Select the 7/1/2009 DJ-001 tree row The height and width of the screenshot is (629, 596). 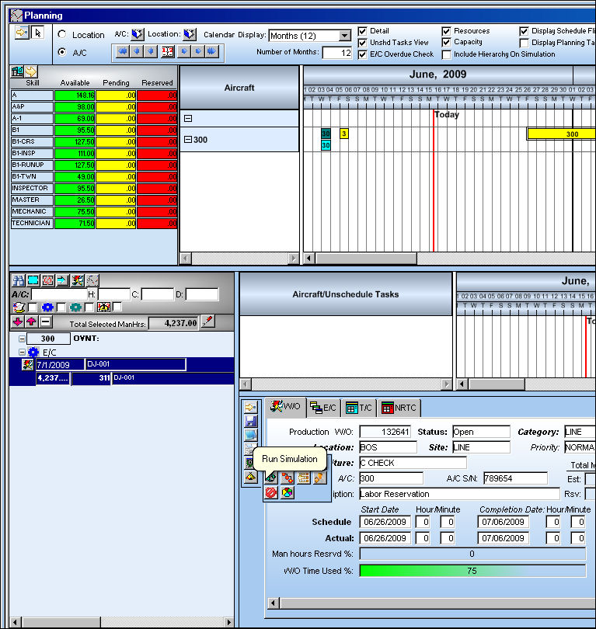(121, 365)
